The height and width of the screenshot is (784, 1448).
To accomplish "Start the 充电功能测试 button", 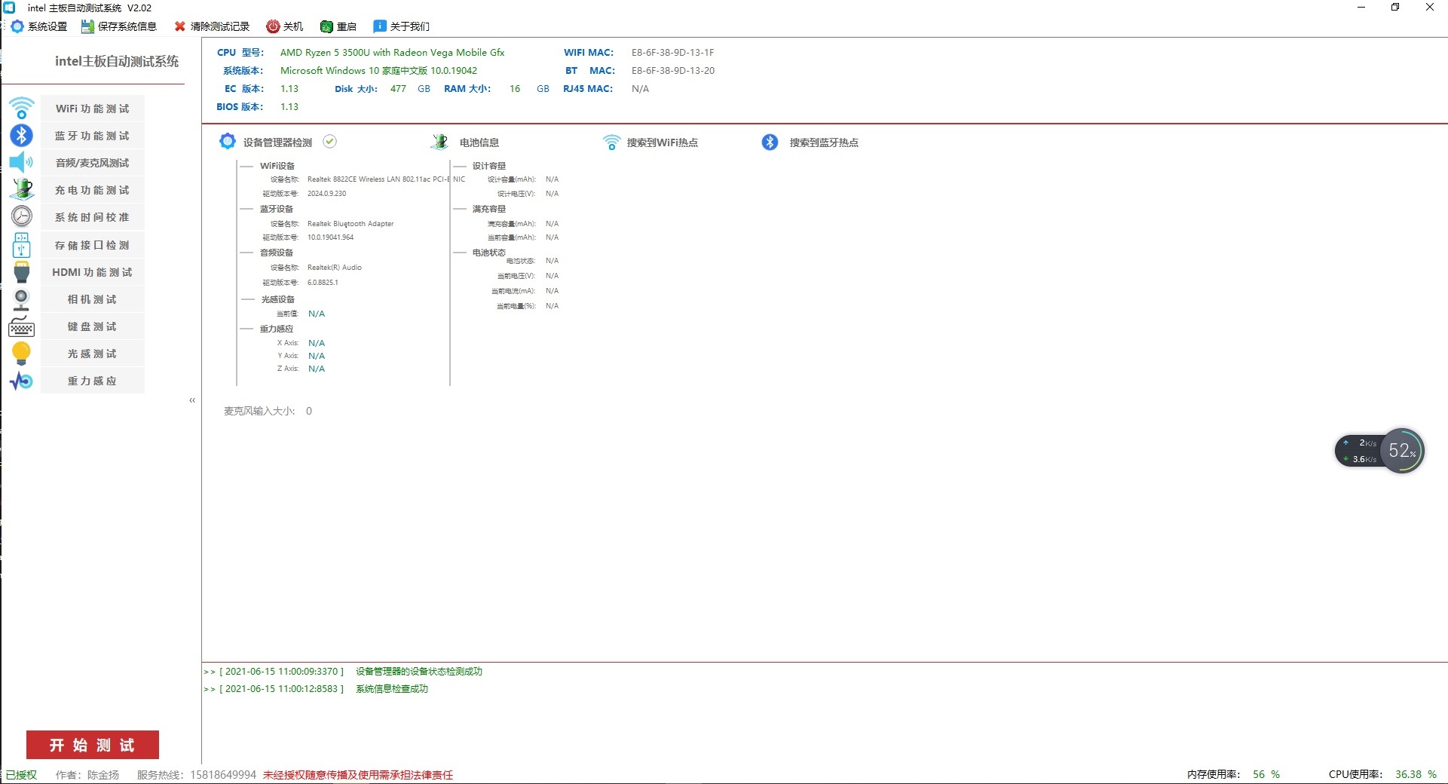I will 92,190.
